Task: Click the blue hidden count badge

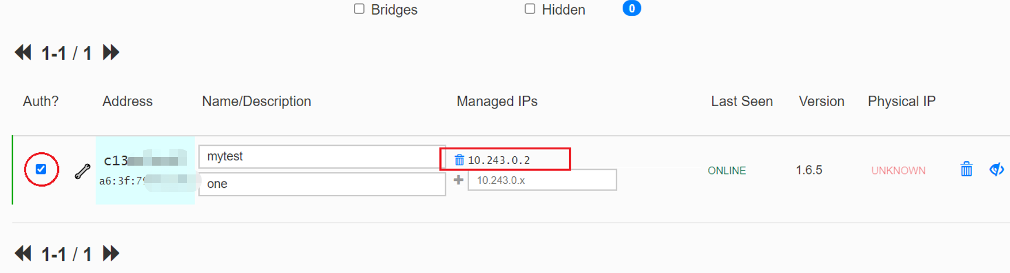Action: 631,9
